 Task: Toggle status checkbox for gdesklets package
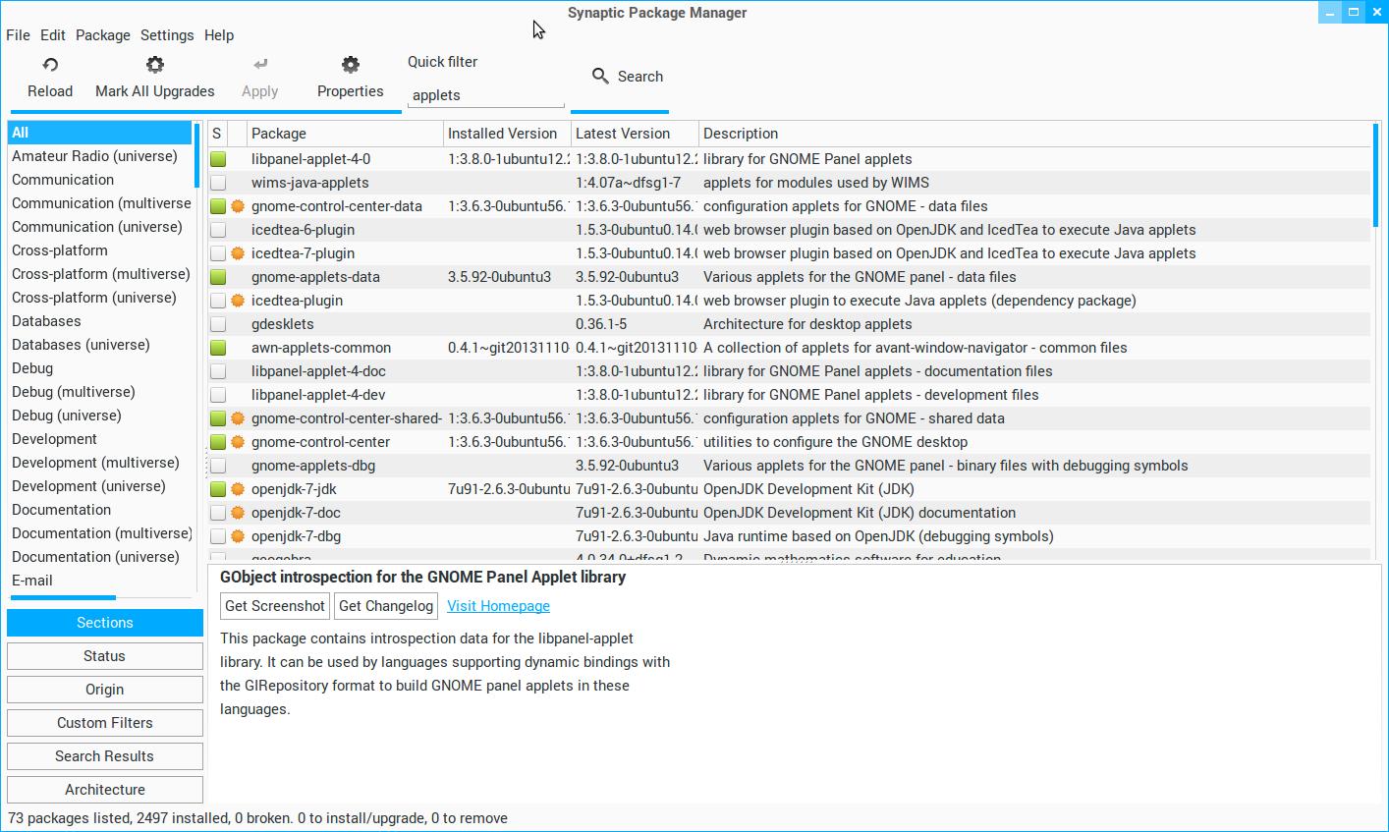click(x=218, y=324)
